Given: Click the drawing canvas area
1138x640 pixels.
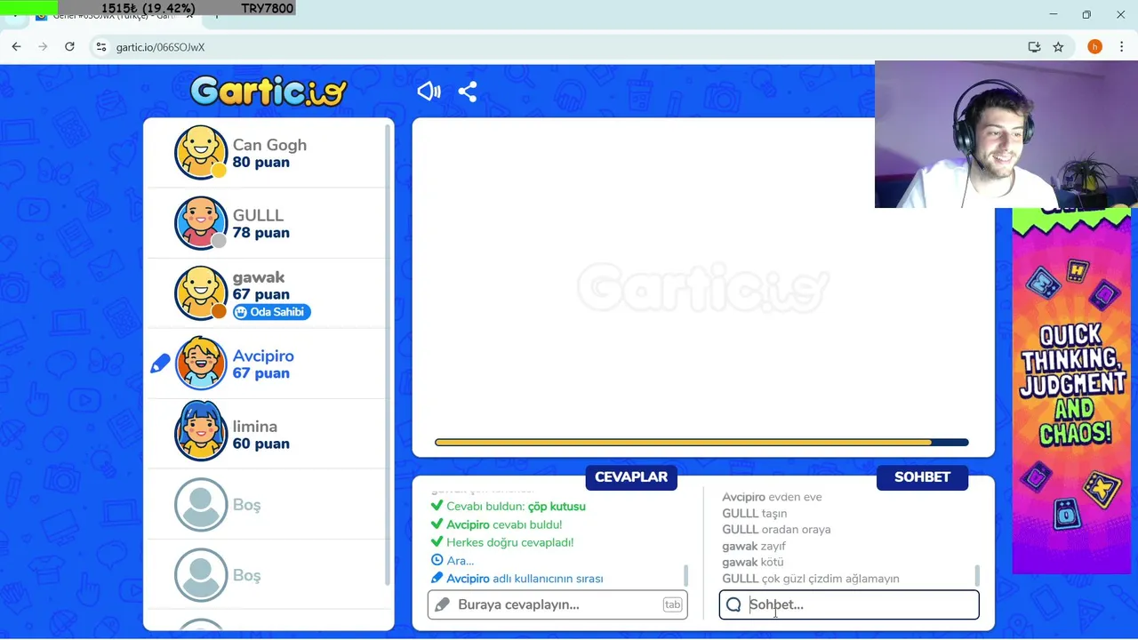Looking at the screenshot, I should [x=703, y=286].
